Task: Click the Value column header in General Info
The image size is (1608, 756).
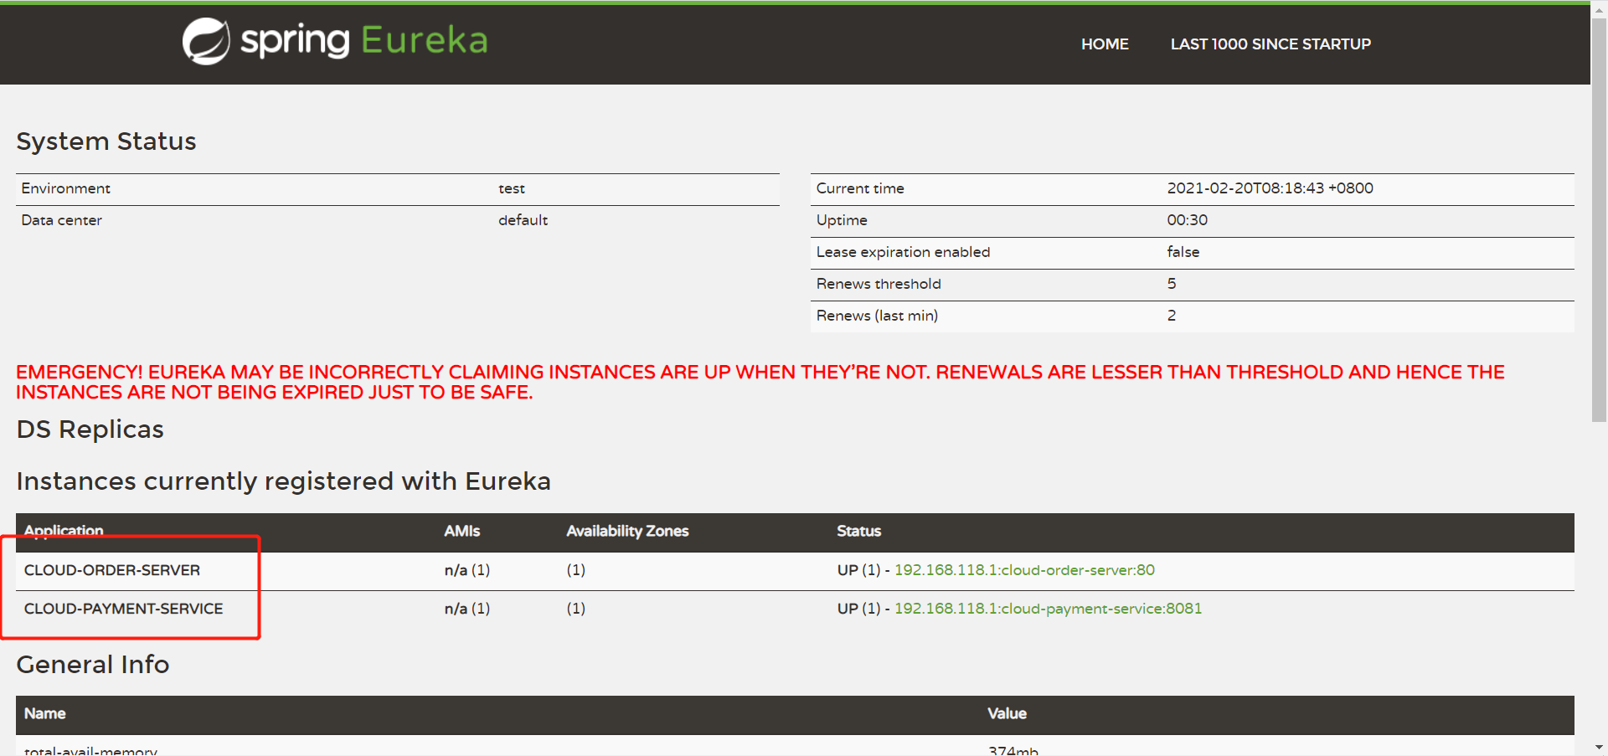Action: pos(1007,713)
